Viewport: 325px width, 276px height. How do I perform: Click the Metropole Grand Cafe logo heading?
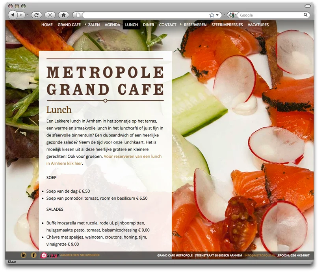pos(105,81)
